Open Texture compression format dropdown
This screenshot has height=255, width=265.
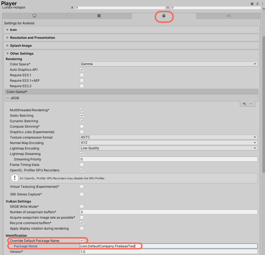pos(168,137)
